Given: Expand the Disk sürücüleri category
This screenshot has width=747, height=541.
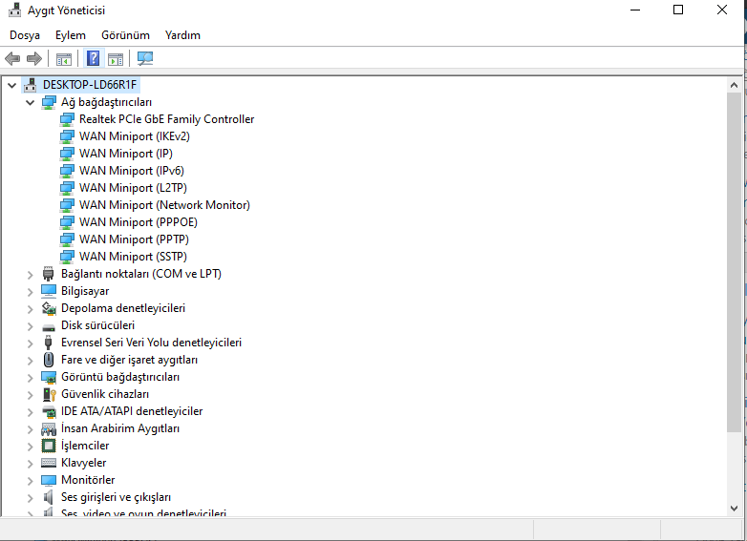Looking at the screenshot, I should [x=30, y=326].
